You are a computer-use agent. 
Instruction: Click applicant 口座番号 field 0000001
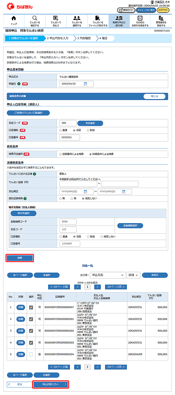(x=69, y=138)
